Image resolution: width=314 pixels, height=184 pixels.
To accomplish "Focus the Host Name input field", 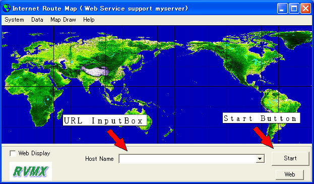I will pos(187,159).
